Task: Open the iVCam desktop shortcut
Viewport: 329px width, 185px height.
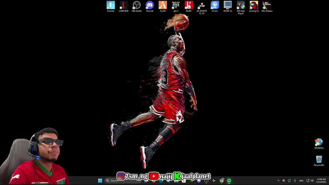Action: point(215,7)
